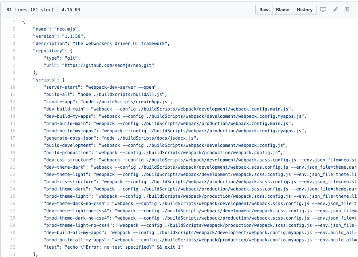Select line number 10 next to server-start
The width and height of the screenshot is (358, 257).
[x=12, y=87]
